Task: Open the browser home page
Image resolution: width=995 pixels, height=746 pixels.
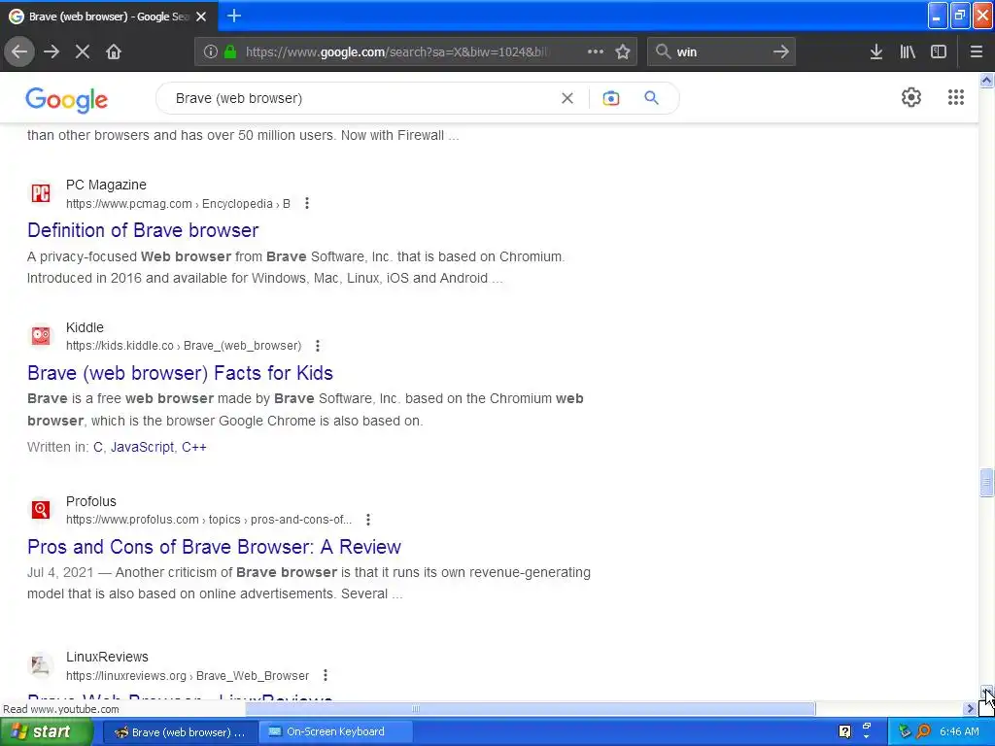Action: click(x=114, y=51)
